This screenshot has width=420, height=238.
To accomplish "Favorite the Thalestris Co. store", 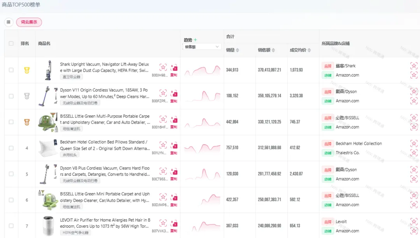I will pyautogui.click(x=414, y=153).
